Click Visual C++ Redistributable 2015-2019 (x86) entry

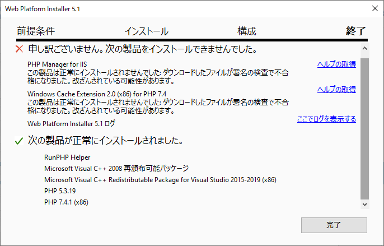[x=160, y=180]
